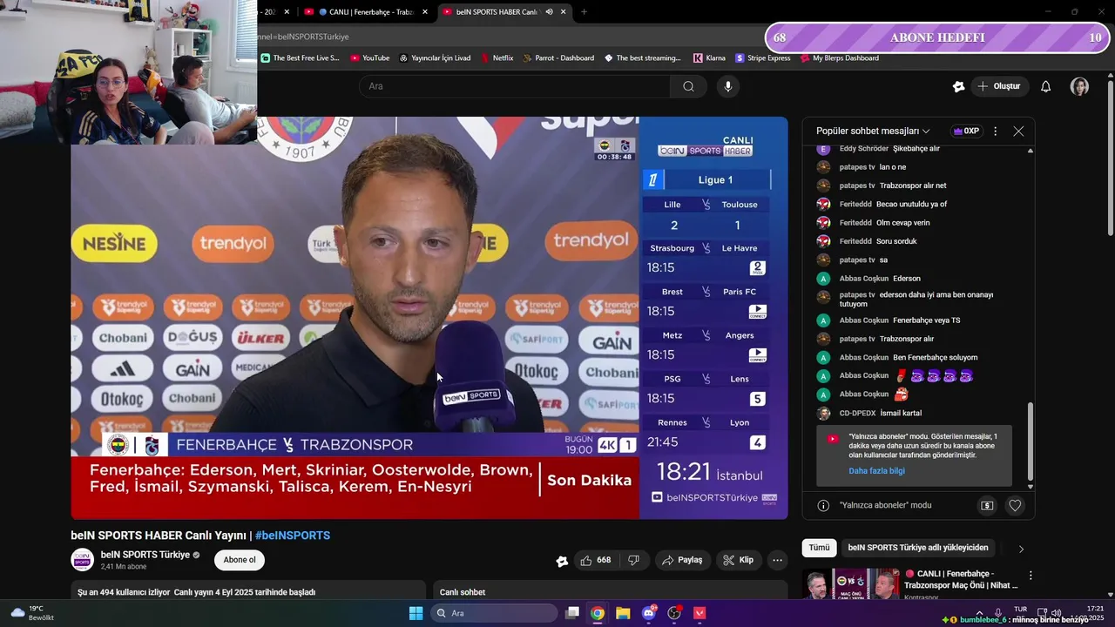Click the Paylaş share button

click(x=683, y=560)
